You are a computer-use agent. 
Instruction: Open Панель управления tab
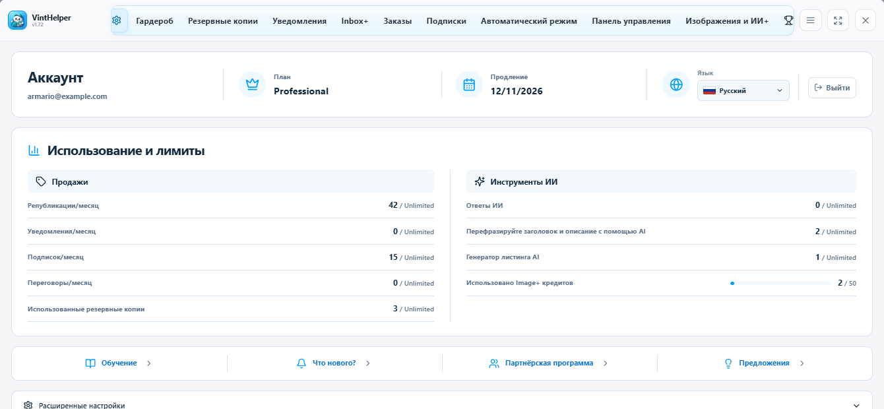coord(631,20)
